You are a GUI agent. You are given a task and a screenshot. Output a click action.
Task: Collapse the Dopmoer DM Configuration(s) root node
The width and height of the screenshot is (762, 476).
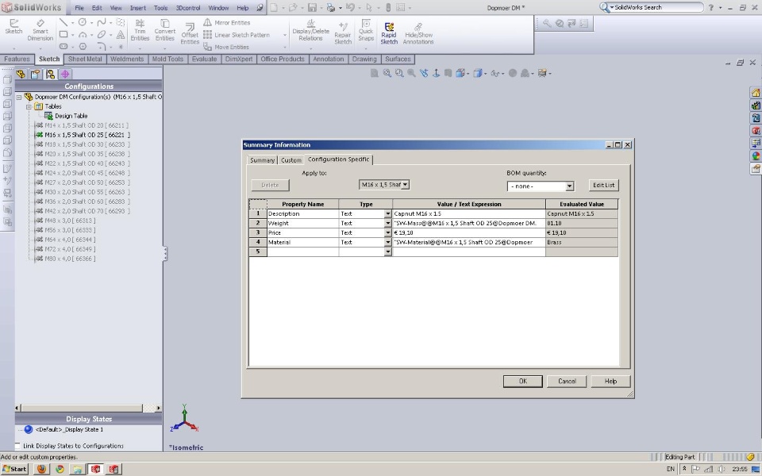pyautogui.click(x=19, y=97)
